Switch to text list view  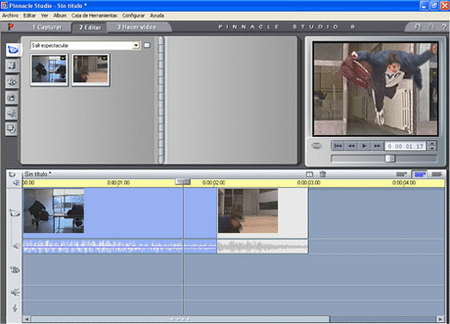point(436,174)
